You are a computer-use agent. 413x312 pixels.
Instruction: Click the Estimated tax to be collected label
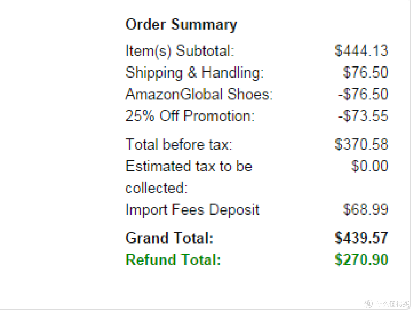[x=189, y=177]
